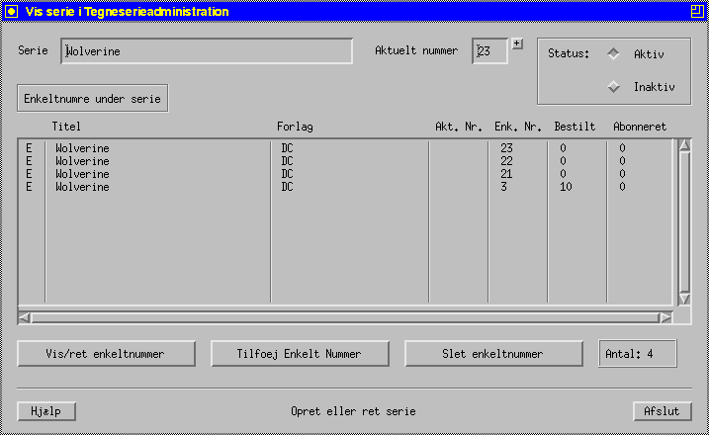
Task: Select Wolverine row with Enk. Nr. 22
Action: pos(346,161)
